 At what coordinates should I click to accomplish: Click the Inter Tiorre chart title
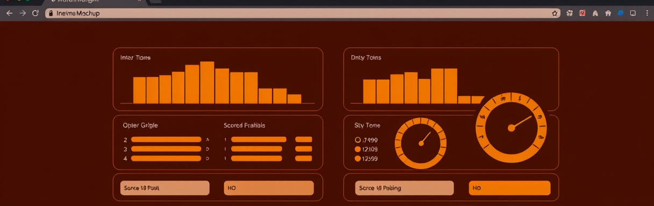[136, 57]
